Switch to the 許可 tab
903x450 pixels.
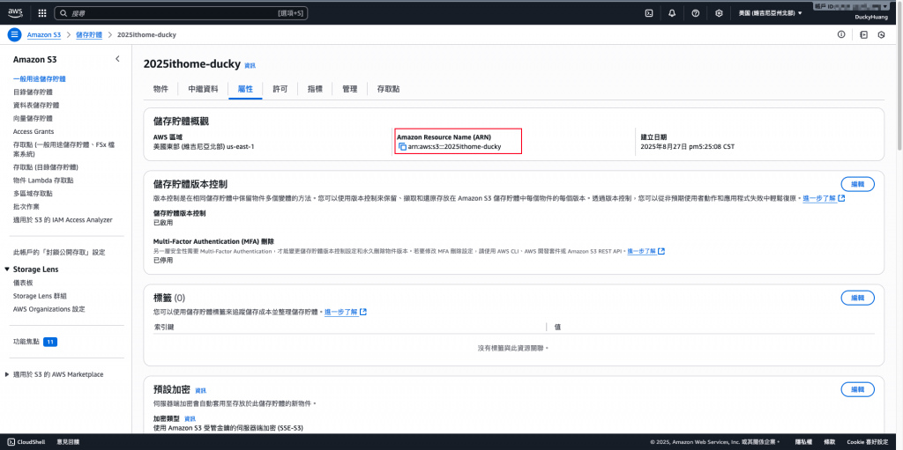pos(280,89)
